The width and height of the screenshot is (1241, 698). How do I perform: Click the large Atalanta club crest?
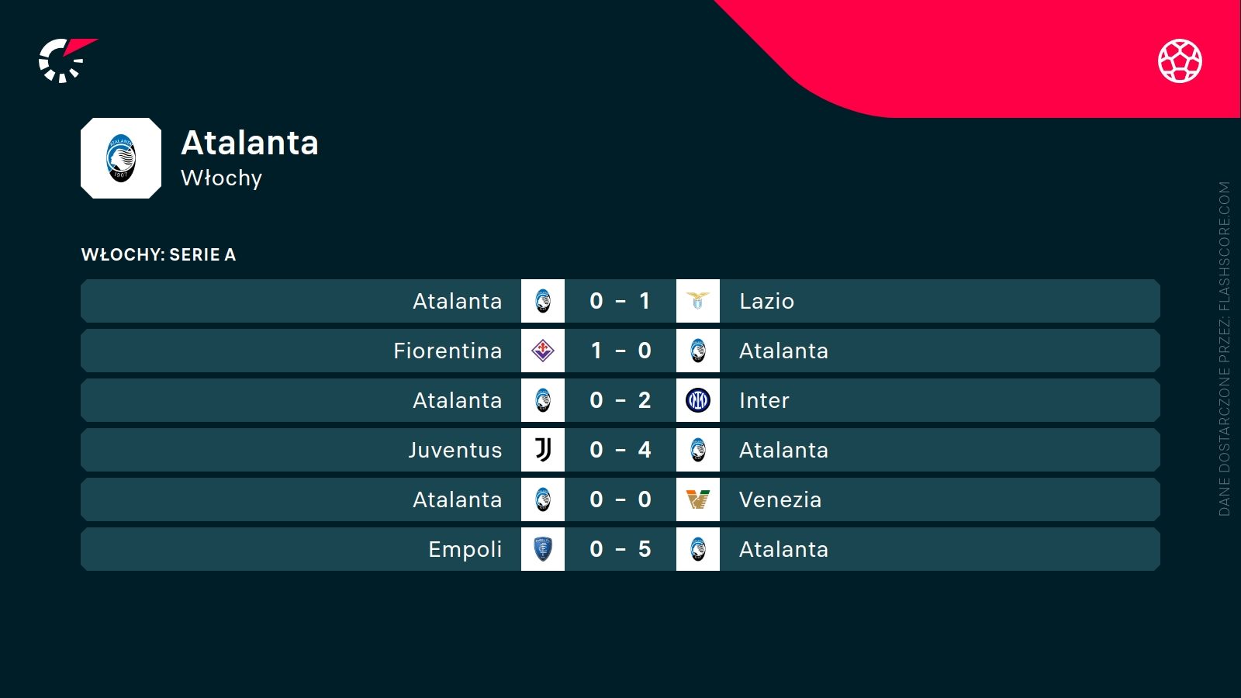(x=121, y=158)
